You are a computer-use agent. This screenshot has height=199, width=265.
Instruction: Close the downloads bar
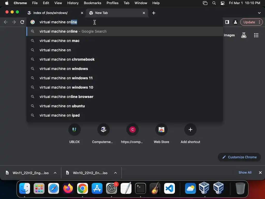tap(260, 172)
